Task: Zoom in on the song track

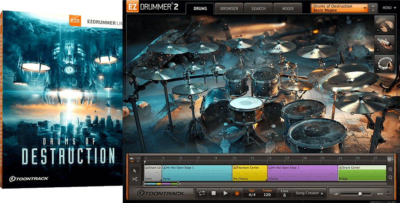Action: coord(390,169)
